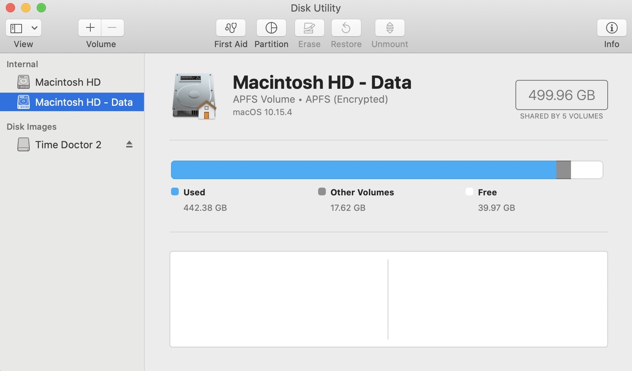Image resolution: width=632 pixels, height=371 pixels.
Task: Add a volume with the plus button
Action: tap(90, 28)
